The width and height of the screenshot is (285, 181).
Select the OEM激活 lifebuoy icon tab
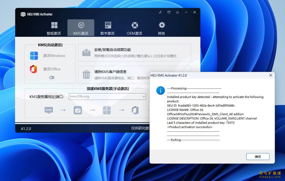[x=135, y=28]
